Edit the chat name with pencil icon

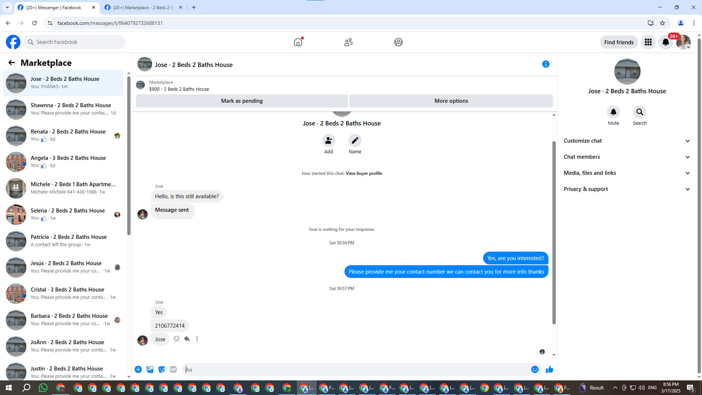pos(355,140)
